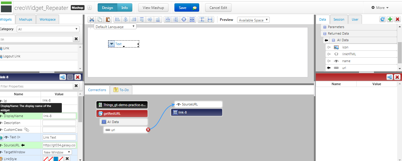Viewport: 402px width, 161px height.
Task: Open the TargetWindow New Window dropdown
Action: [57, 152]
